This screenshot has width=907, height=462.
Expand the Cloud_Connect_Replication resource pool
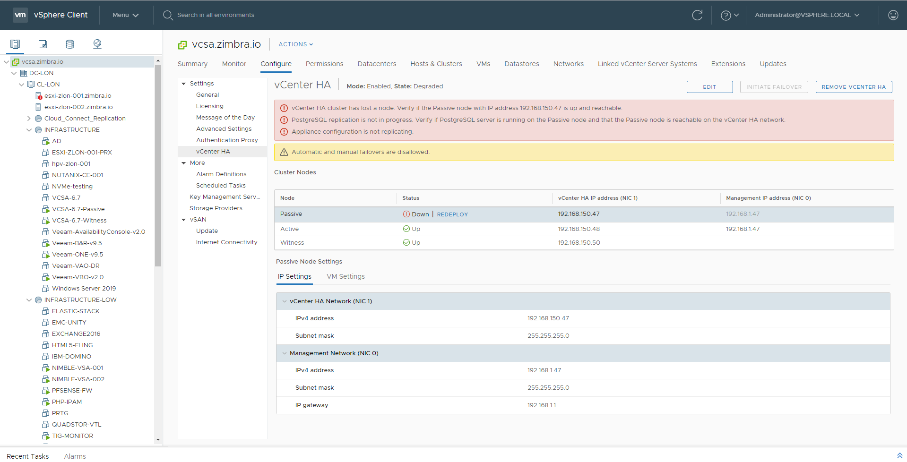29,119
